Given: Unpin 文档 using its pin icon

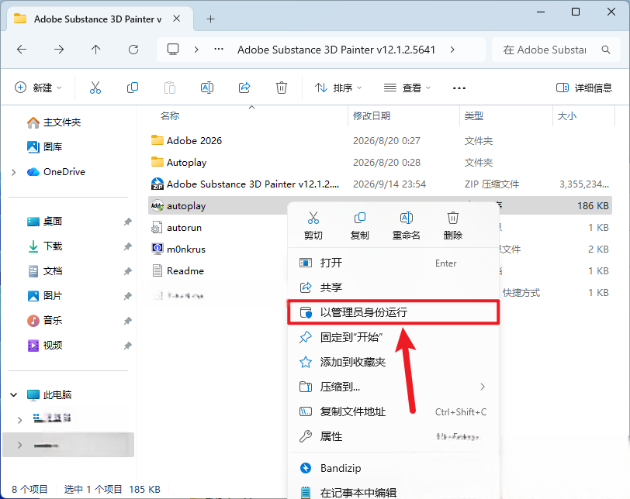Looking at the screenshot, I should click(127, 271).
